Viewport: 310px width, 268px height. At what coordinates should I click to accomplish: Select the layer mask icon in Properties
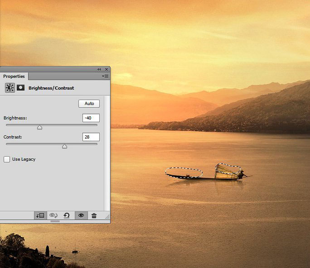(20, 87)
